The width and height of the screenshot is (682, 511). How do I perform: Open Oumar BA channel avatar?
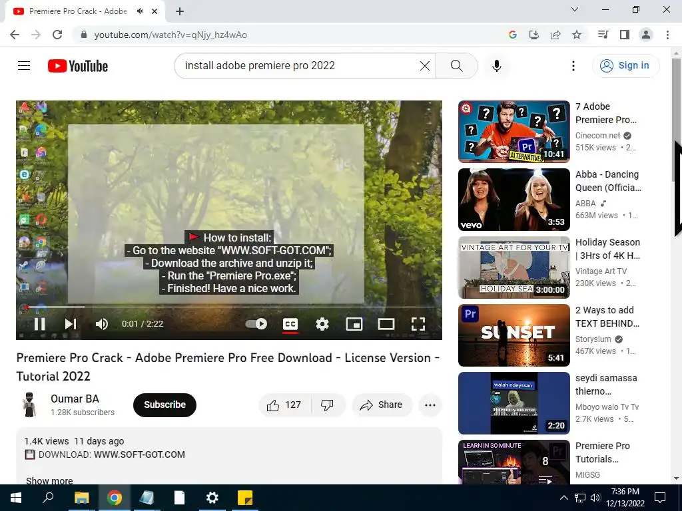29,405
